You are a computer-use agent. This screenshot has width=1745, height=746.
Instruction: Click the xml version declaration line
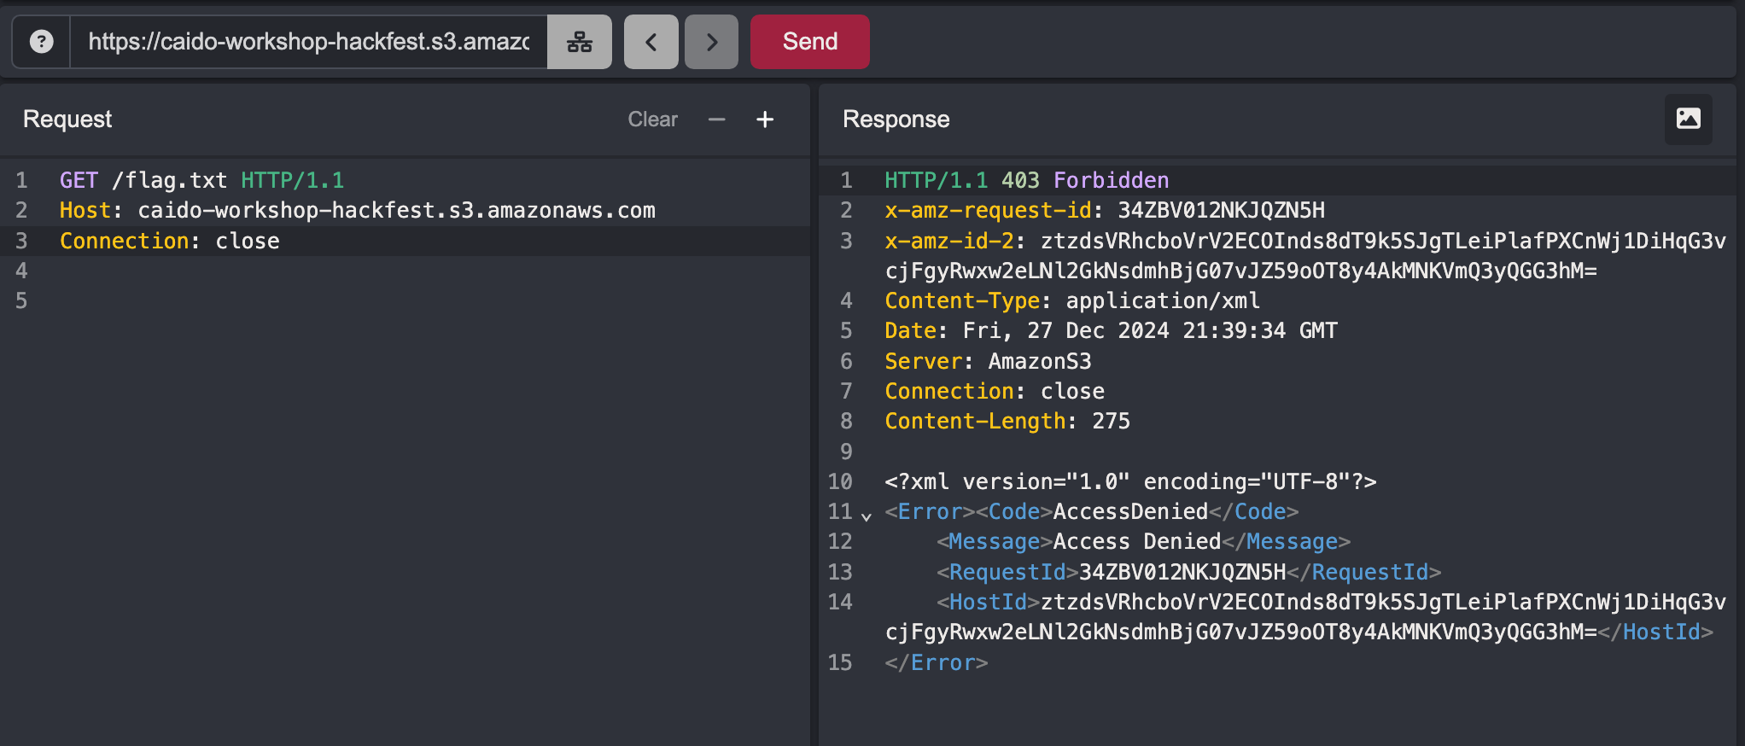click(x=1130, y=481)
